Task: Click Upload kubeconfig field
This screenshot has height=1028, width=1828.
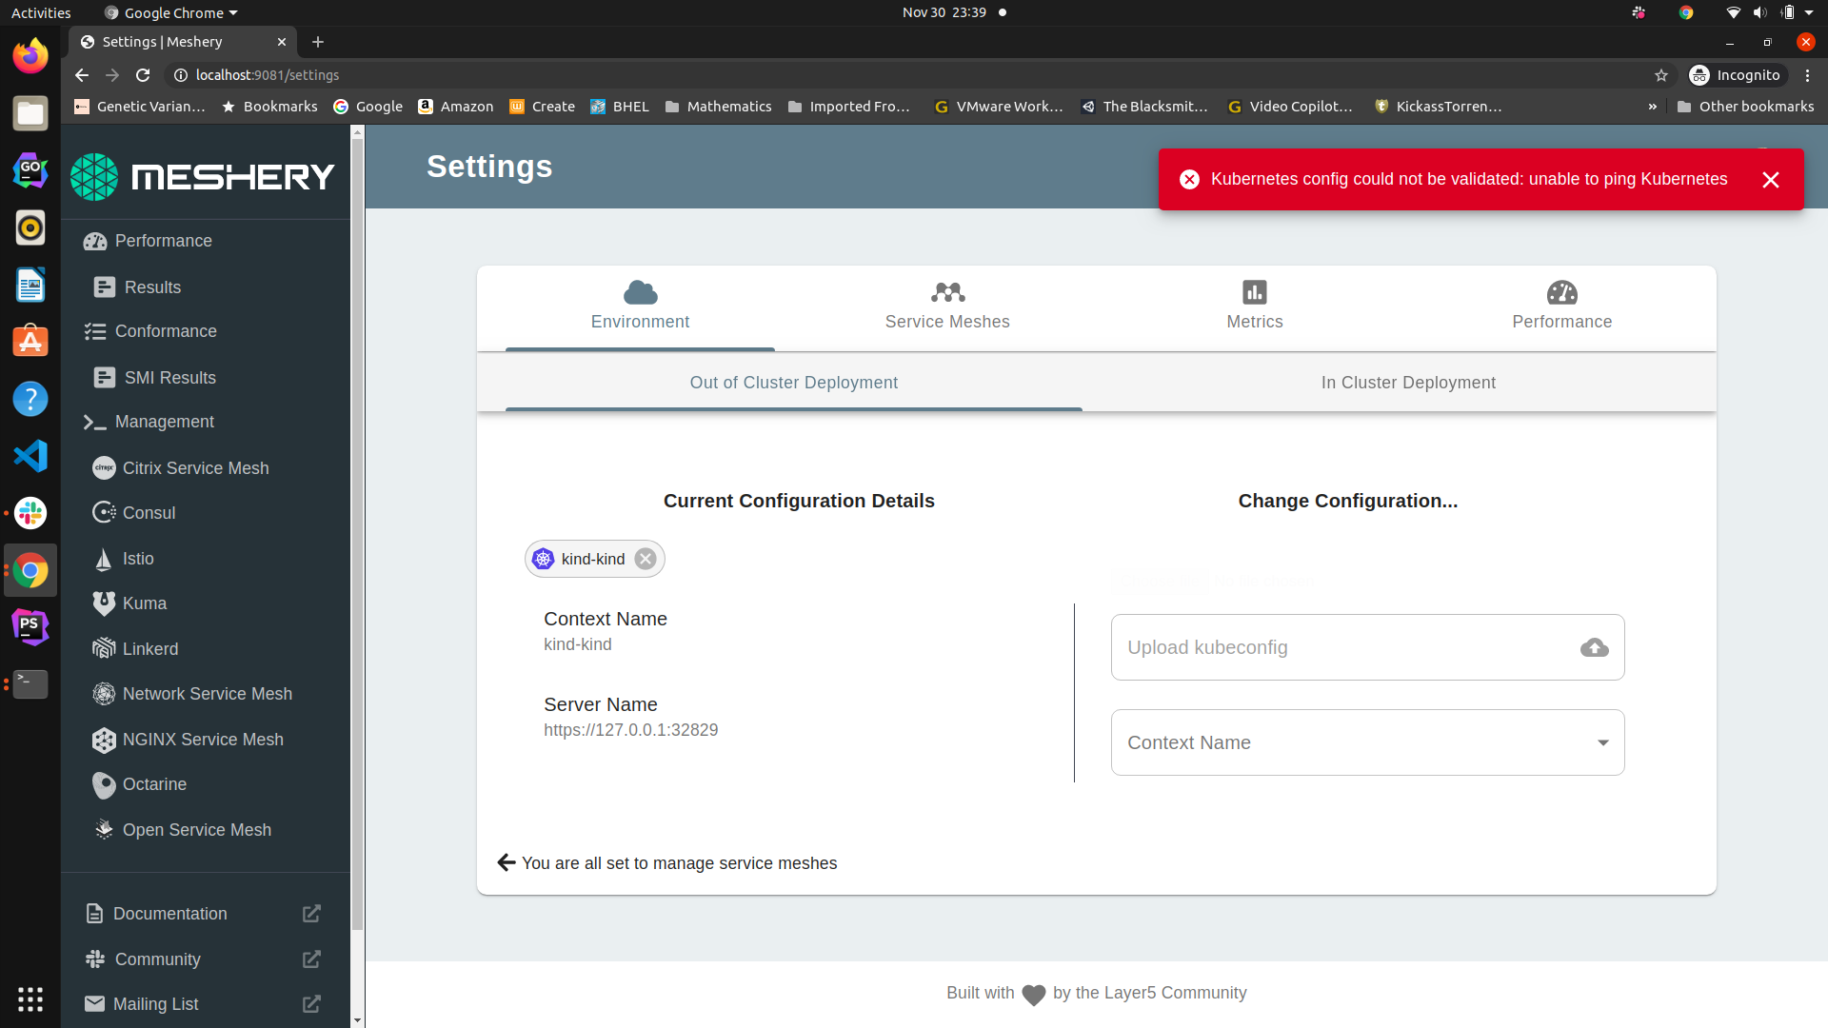Action: [x=1367, y=647]
